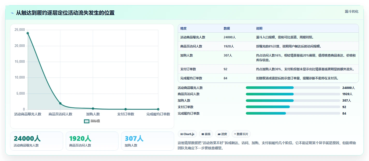Click the description starting 约占加购人数30%
This screenshot has width=369, height=161.
click(305, 69)
